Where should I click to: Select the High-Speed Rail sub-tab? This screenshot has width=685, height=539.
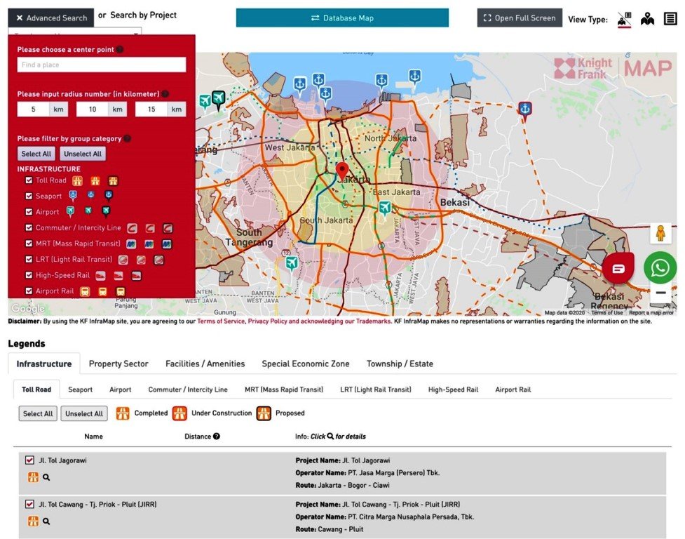pos(453,390)
